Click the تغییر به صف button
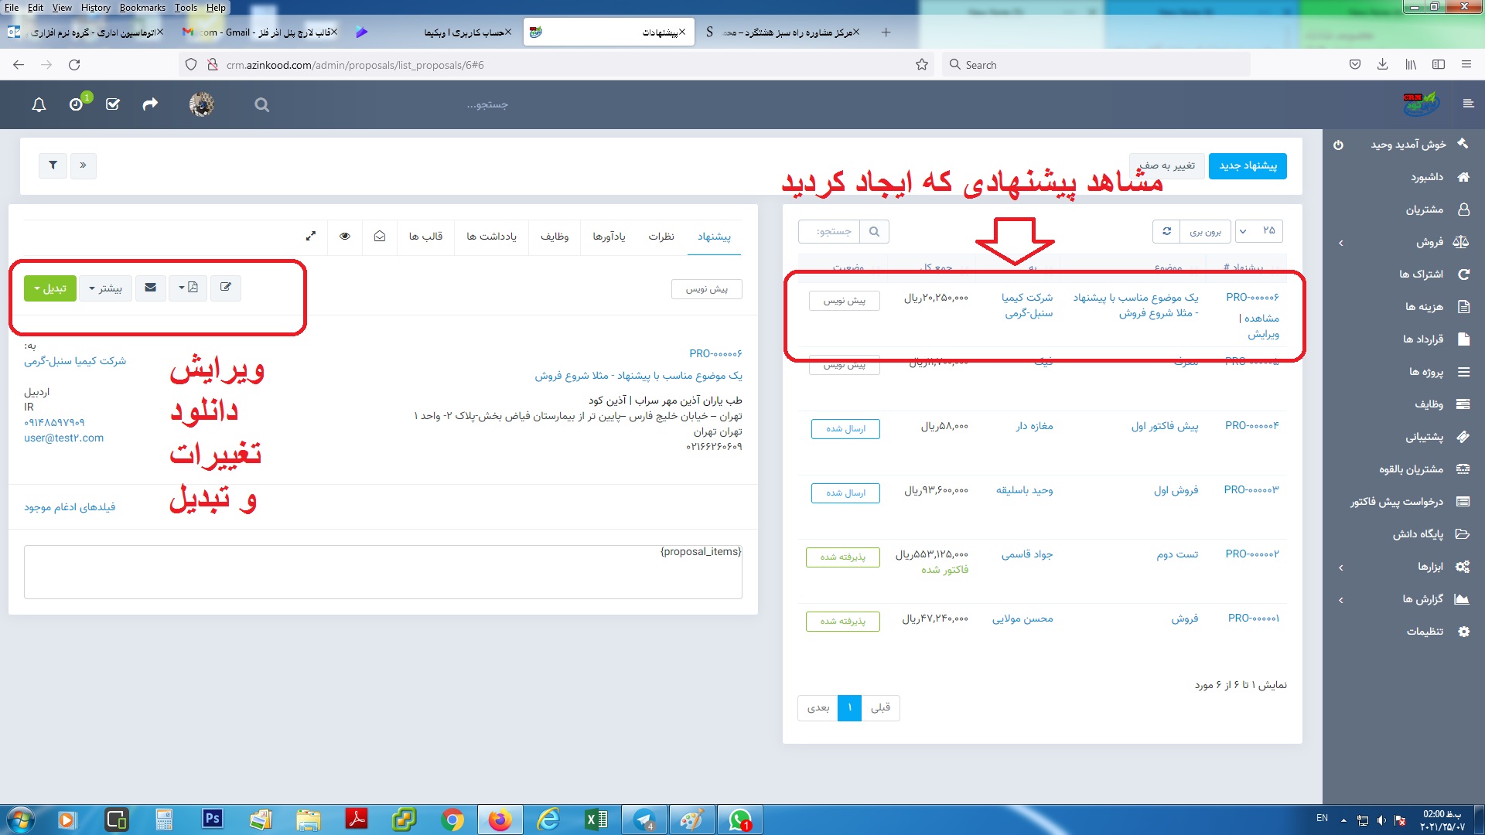1485x835 pixels. 1166,166
